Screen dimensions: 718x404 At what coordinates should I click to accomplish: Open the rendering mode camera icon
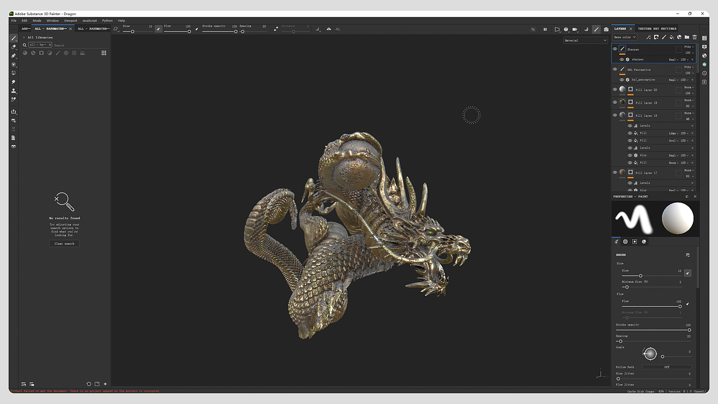coord(606,29)
